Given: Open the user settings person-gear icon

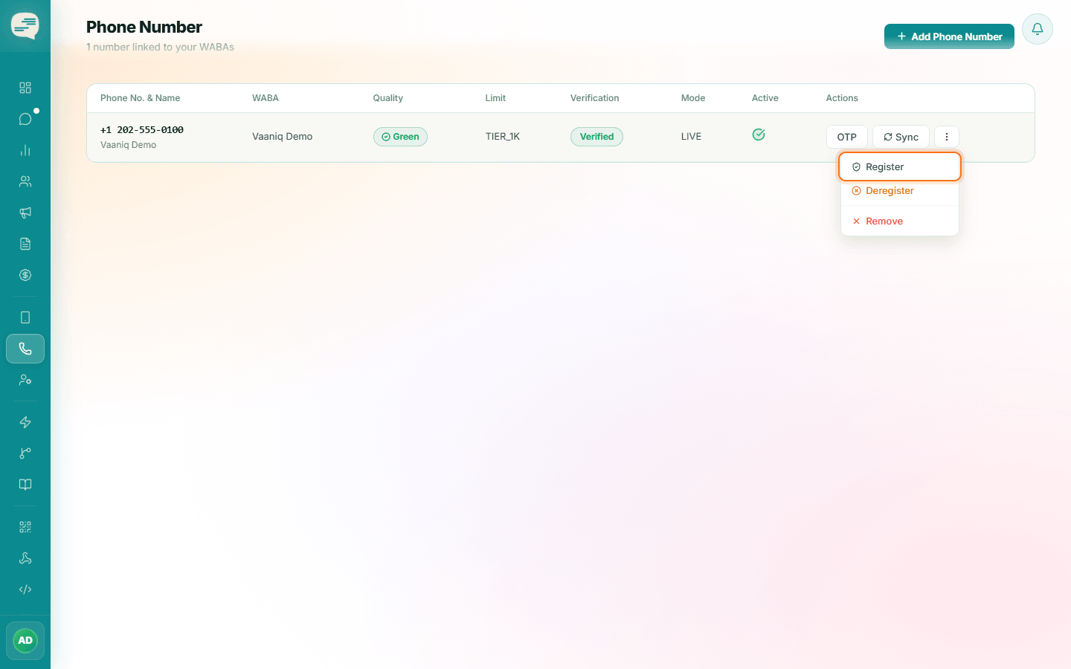Looking at the screenshot, I should pos(25,380).
